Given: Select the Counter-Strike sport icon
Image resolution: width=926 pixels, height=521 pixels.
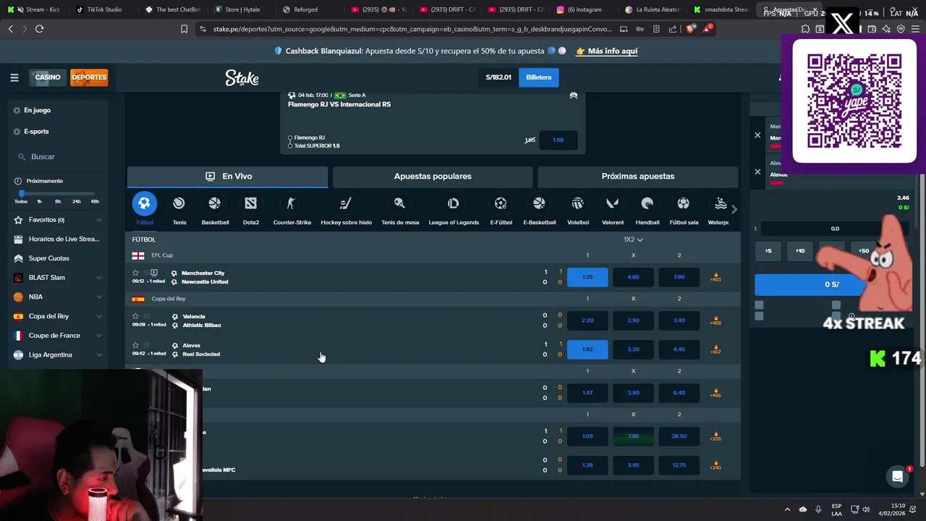Looking at the screenshot, I should [291, 204].
